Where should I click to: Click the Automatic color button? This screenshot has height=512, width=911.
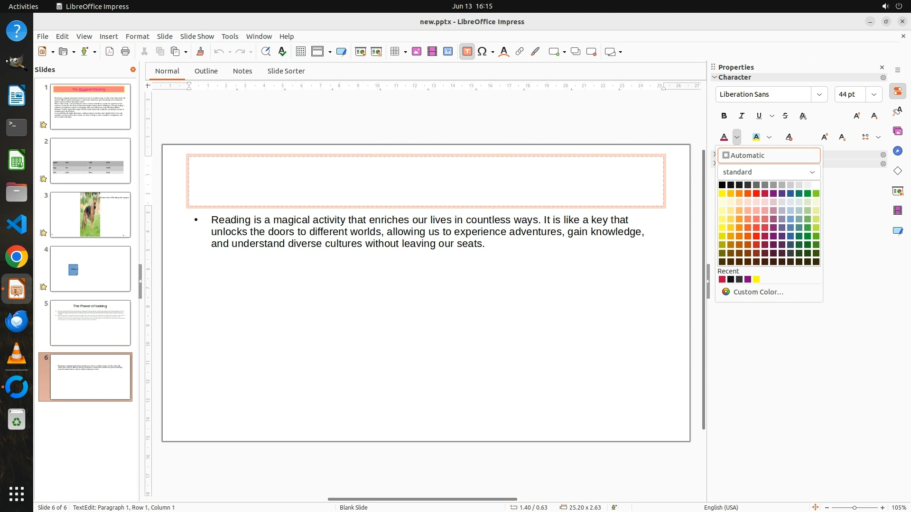tap(769, 155)
